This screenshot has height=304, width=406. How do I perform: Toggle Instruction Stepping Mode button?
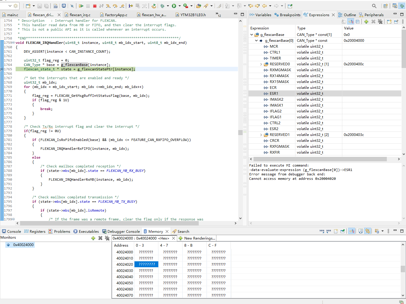pos(131,6)
